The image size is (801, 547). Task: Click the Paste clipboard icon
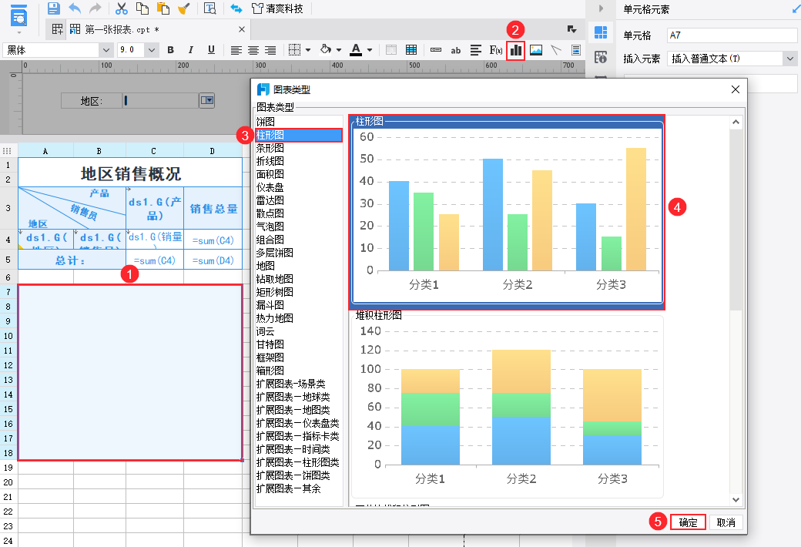163,8
